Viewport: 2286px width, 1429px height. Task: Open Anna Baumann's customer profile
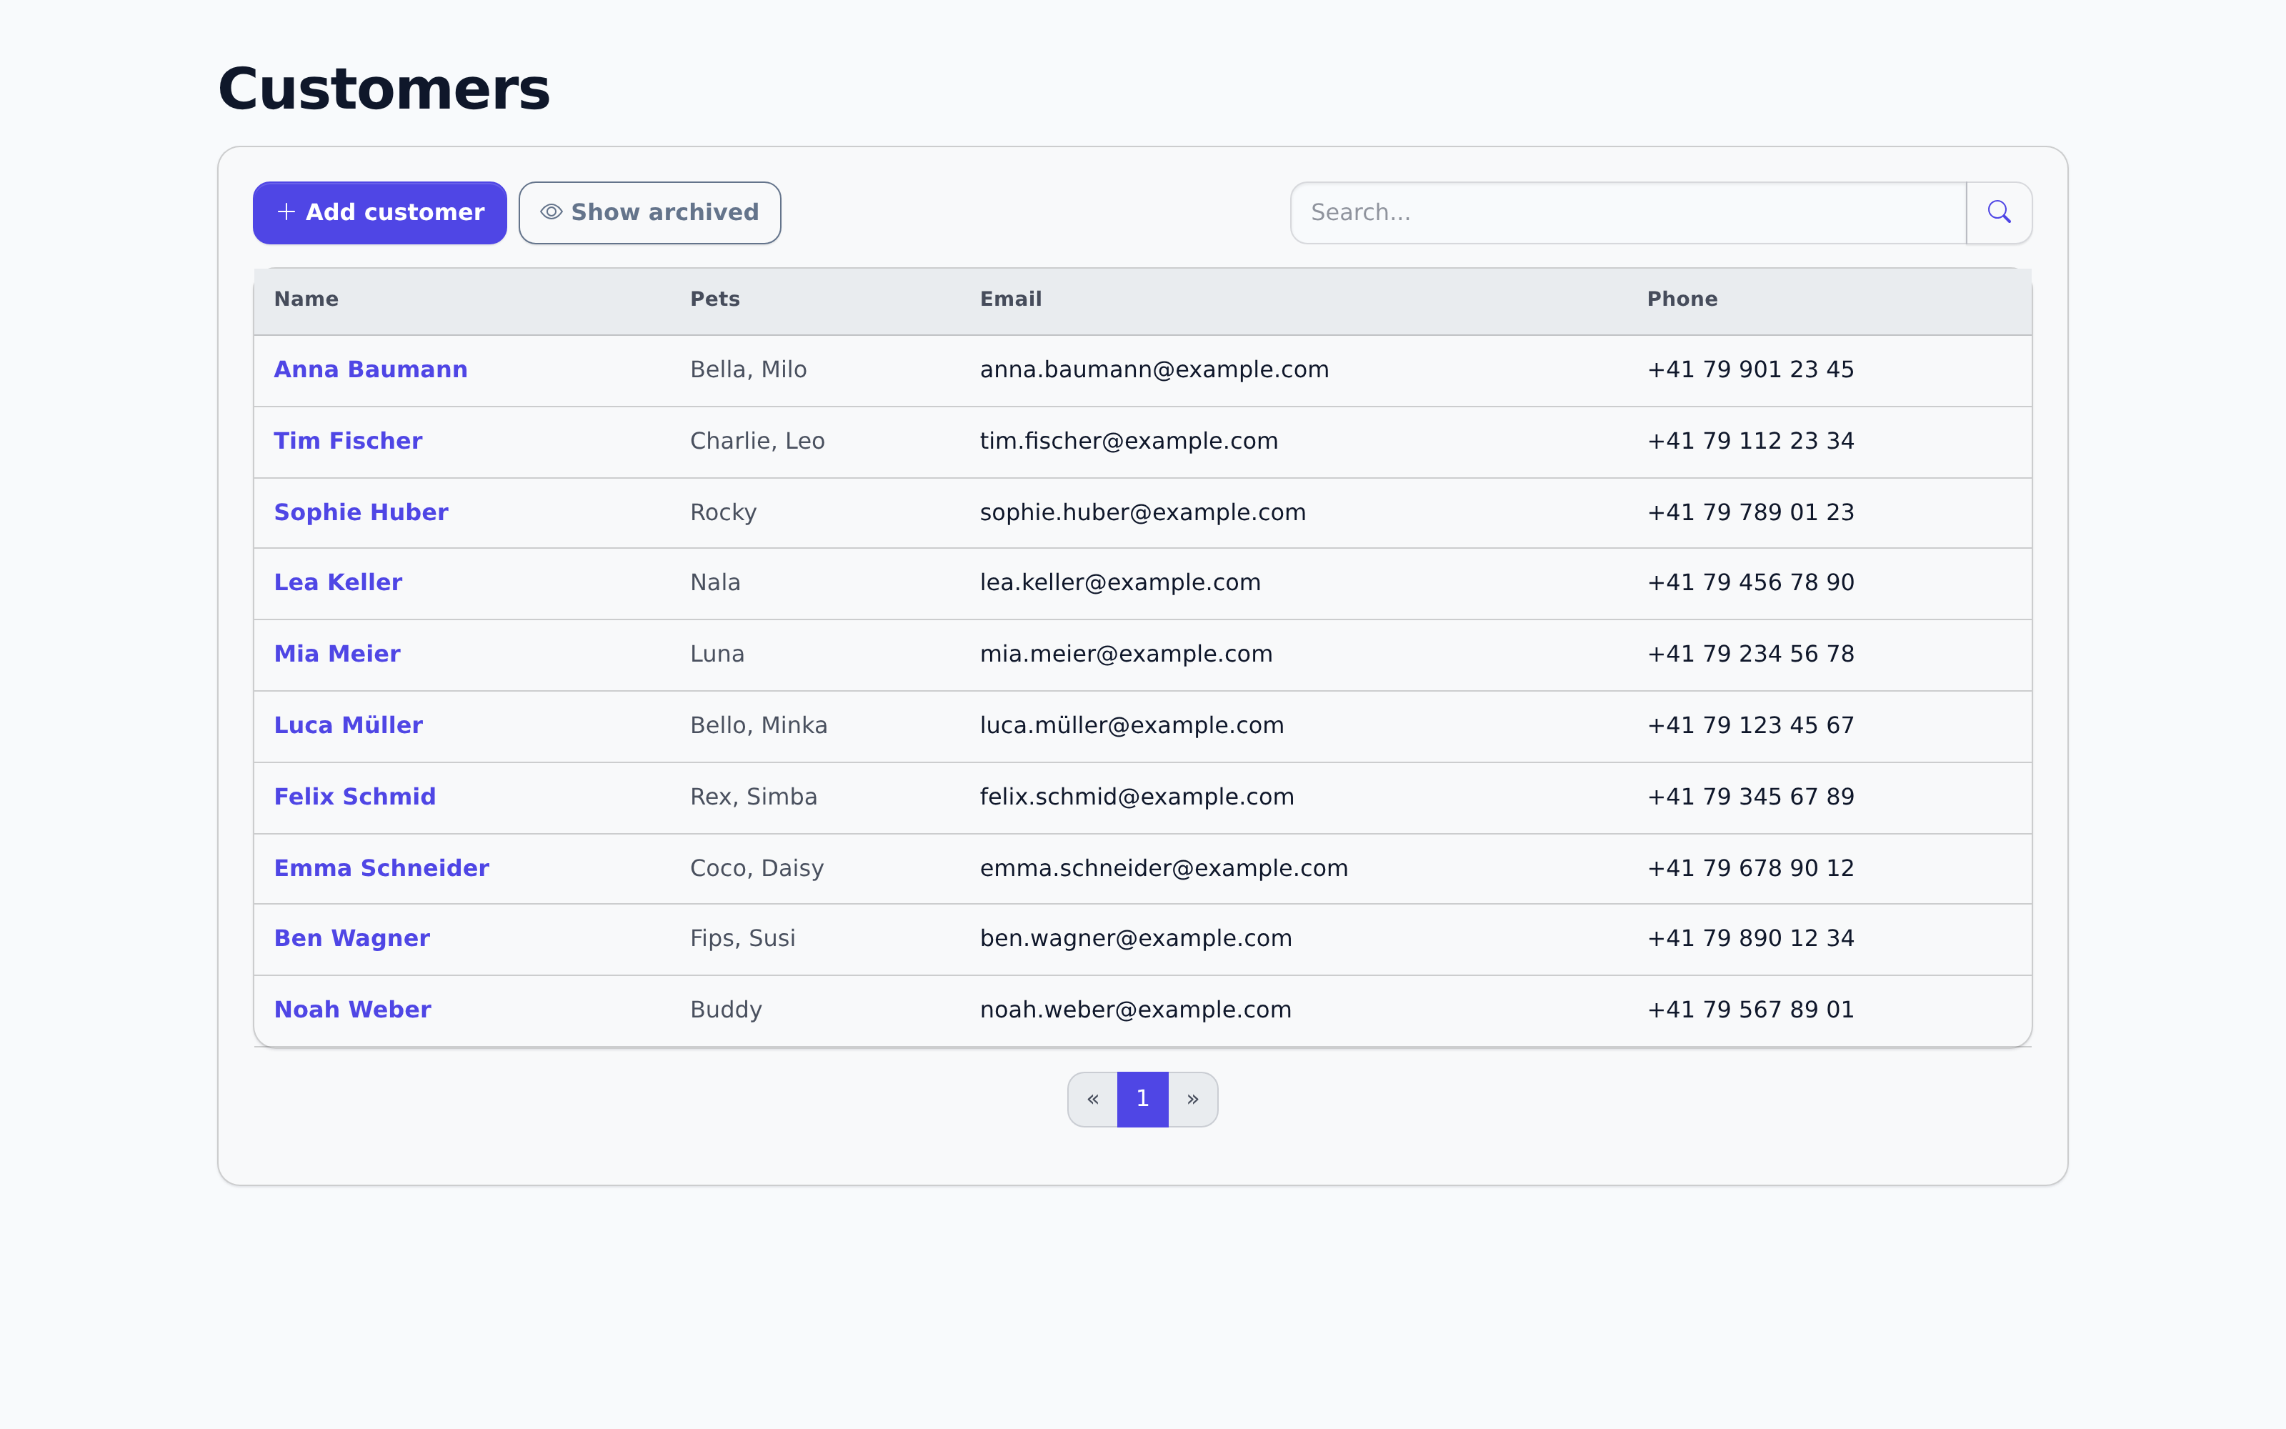pyautogui.click(x=370, y=369)
